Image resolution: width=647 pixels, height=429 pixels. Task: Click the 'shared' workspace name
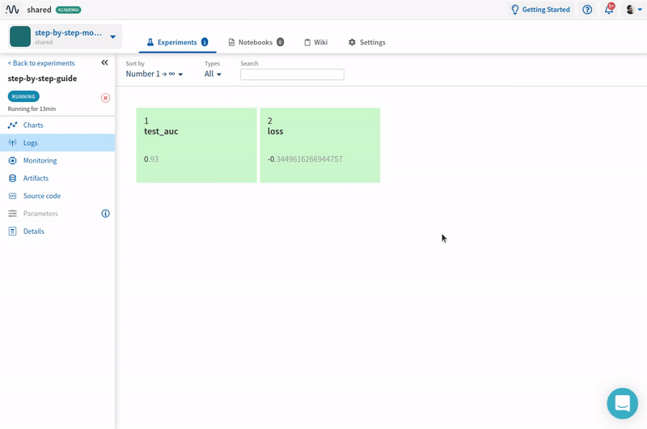pos(39,10)
